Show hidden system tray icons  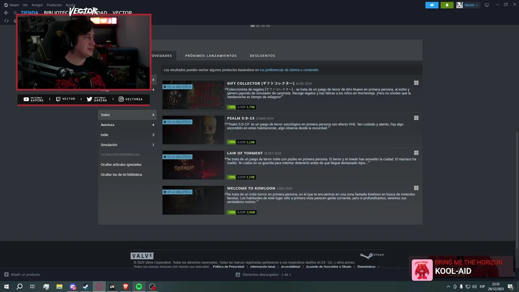pyautogui.click(x=448, y=287)
